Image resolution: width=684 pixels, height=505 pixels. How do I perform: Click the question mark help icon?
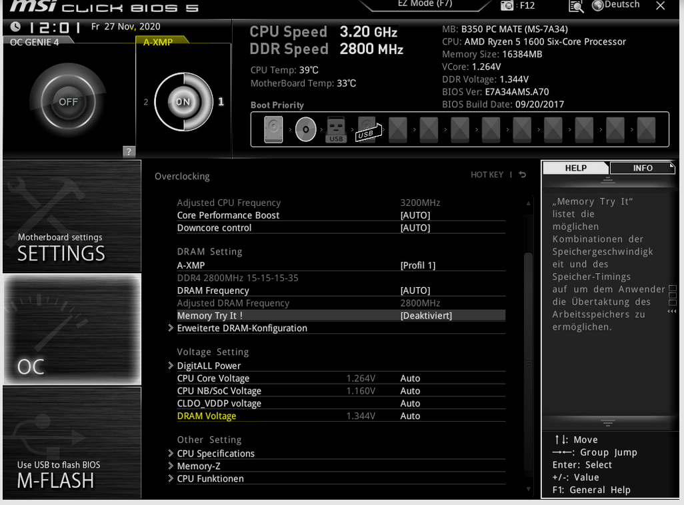point(129,152)
